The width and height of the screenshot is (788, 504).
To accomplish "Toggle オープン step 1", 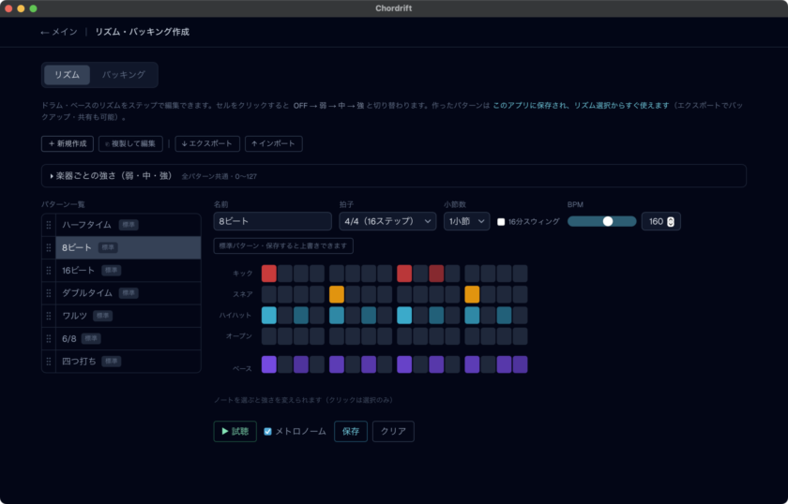I will (269, 336).
